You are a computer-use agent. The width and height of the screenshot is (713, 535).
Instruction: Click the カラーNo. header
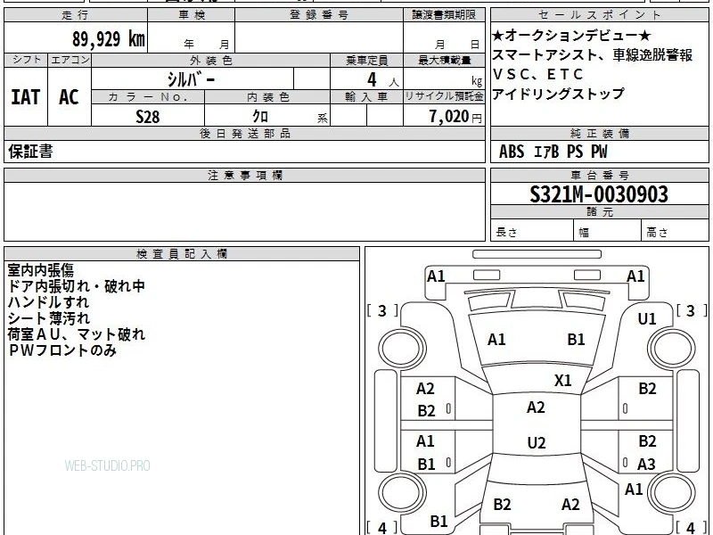click(148, 97)
